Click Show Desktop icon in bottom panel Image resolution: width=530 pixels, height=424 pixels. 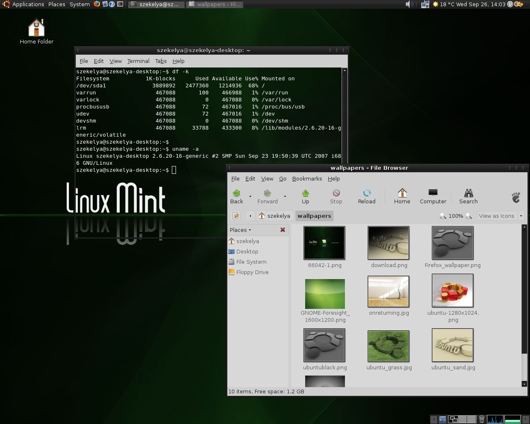(442, 419)
